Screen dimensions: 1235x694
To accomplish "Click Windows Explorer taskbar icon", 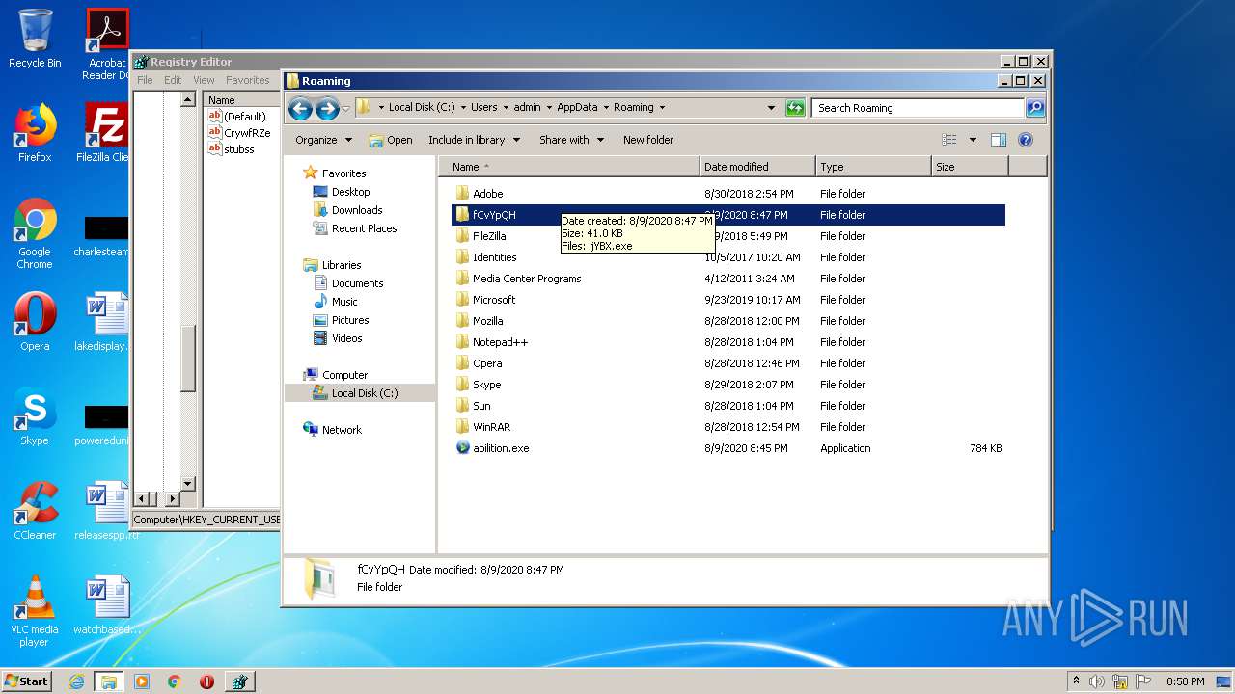I will [x=109, y=681].
